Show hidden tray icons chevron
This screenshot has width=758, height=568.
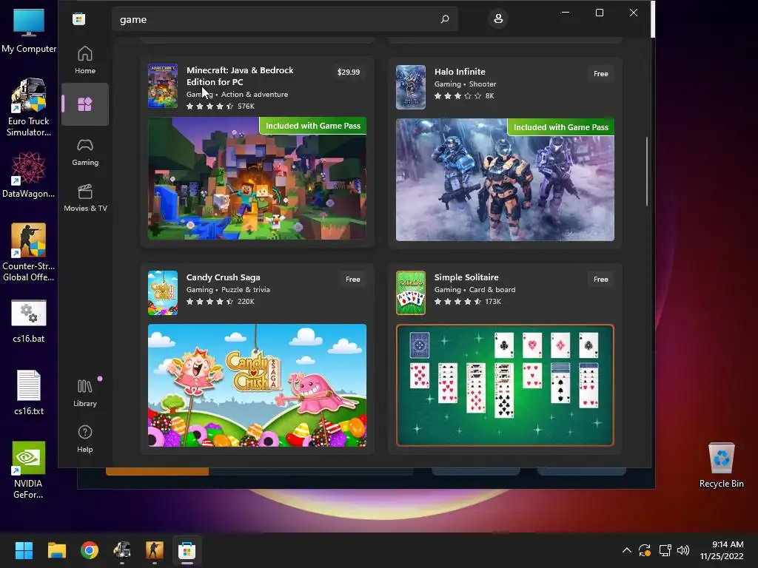pyautogui.click(x=626, y=550)
